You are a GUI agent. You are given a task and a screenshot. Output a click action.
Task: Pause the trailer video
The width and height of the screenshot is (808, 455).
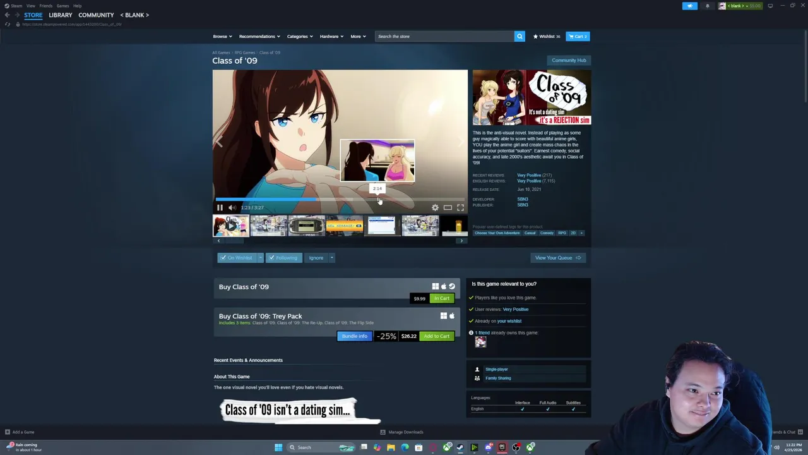[220, 207]
